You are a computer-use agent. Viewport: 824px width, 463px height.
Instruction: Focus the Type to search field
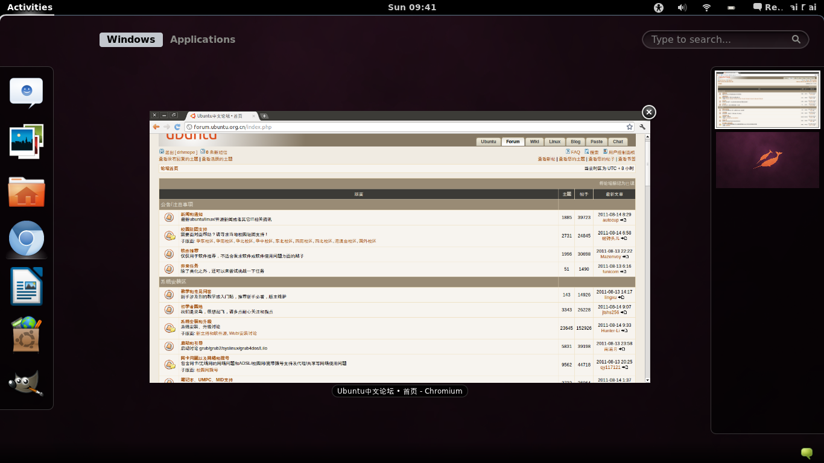click(x=726, y=39)
